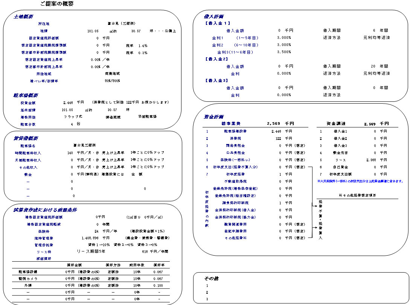This screenshot has width=410, height=305.
Task: Click the interest rate value '3.500%'
Action: coord(284,52)
